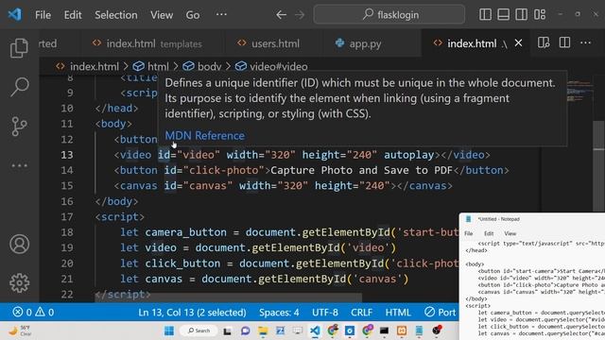Click the flasklogin command center search box
This screenshot has height=340, width=605.
click(389, 15)
